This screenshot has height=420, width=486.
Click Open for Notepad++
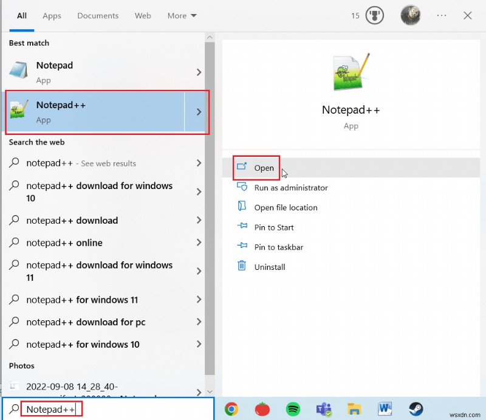tap(351, 168)
